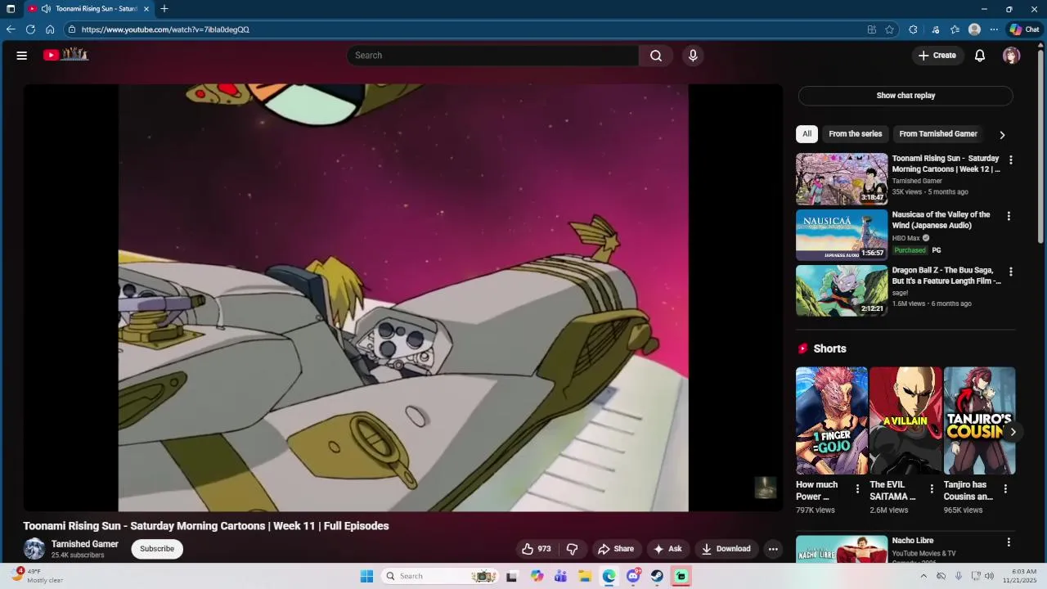Open Nausicaa video thumbnail

pos(842,235)
